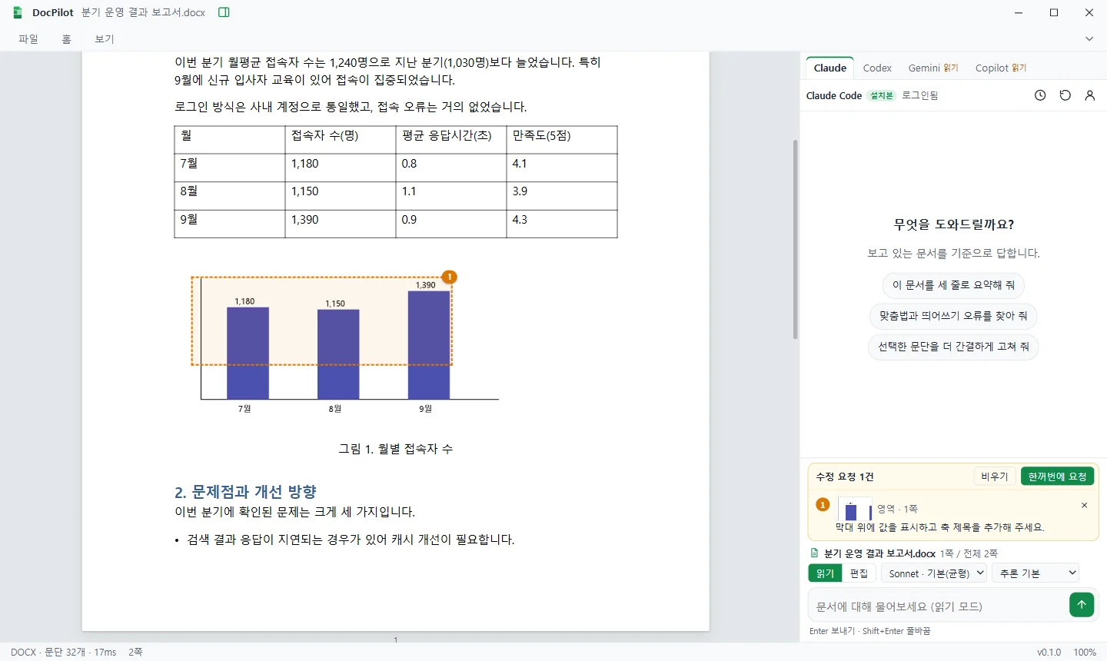Open the account profile icon

[x=1089, y=95]
